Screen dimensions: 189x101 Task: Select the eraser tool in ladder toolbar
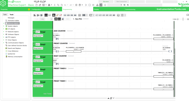pyautogui.click(x=61, y=15)
